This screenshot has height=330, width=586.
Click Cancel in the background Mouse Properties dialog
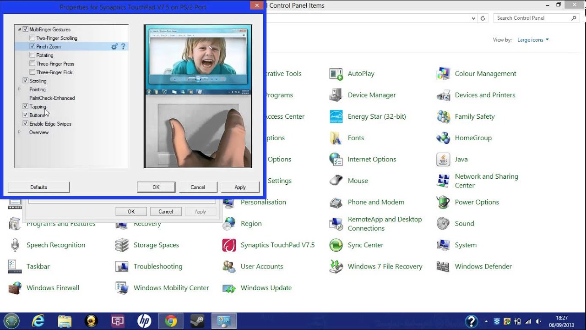click(166, 212)
